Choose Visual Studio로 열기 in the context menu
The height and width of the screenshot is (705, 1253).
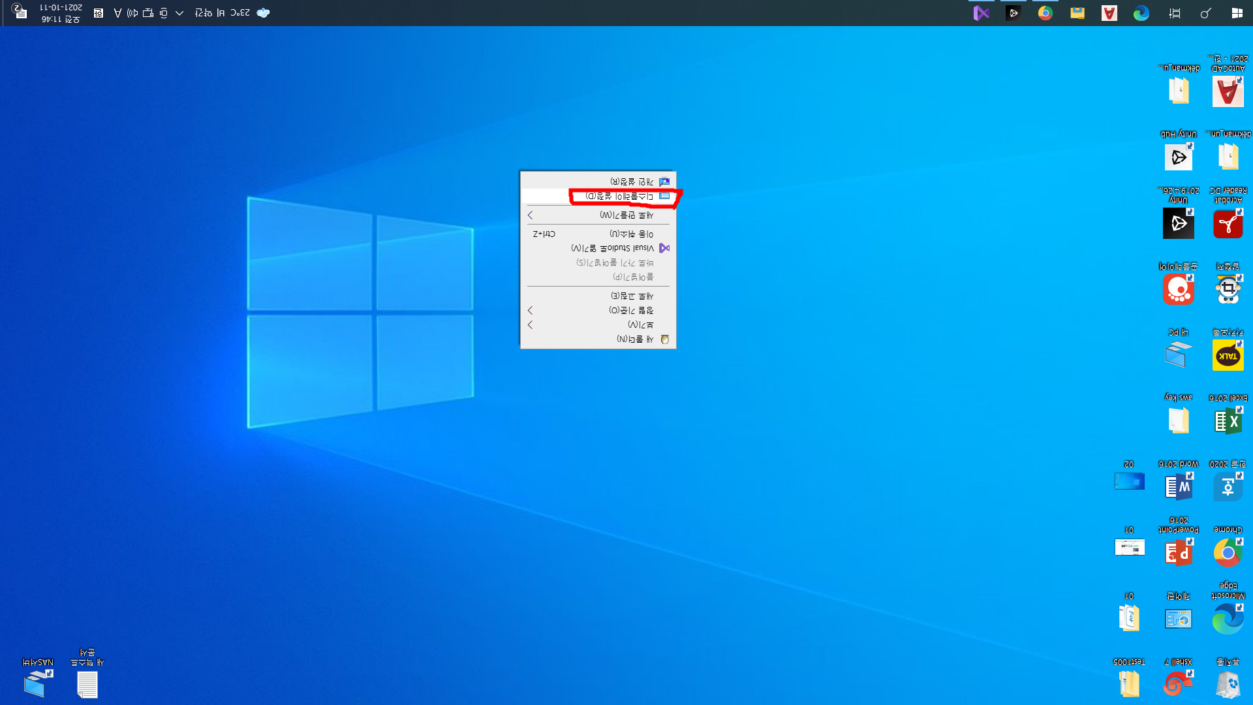(x=598, y=248)
